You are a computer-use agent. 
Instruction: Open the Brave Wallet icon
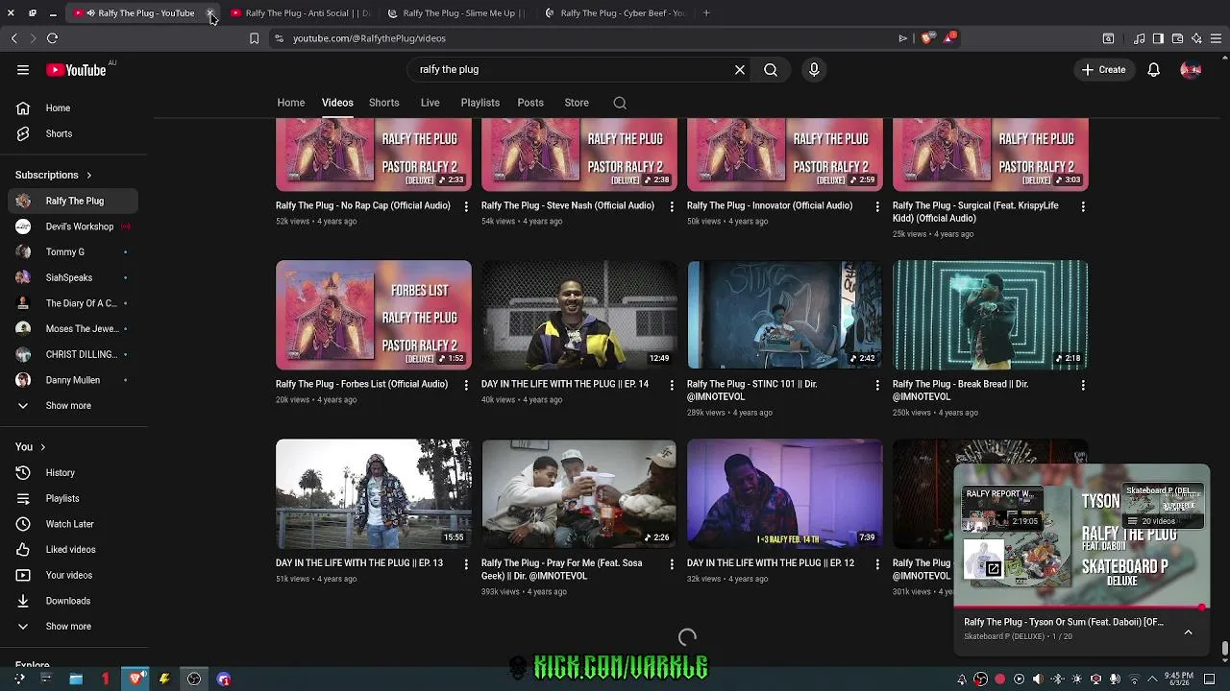point(1177,38)
